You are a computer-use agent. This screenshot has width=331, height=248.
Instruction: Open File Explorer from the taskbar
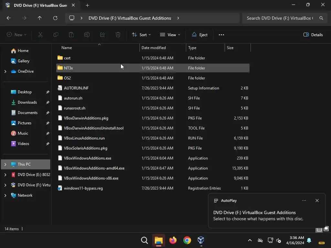click(x=158, y=240)
